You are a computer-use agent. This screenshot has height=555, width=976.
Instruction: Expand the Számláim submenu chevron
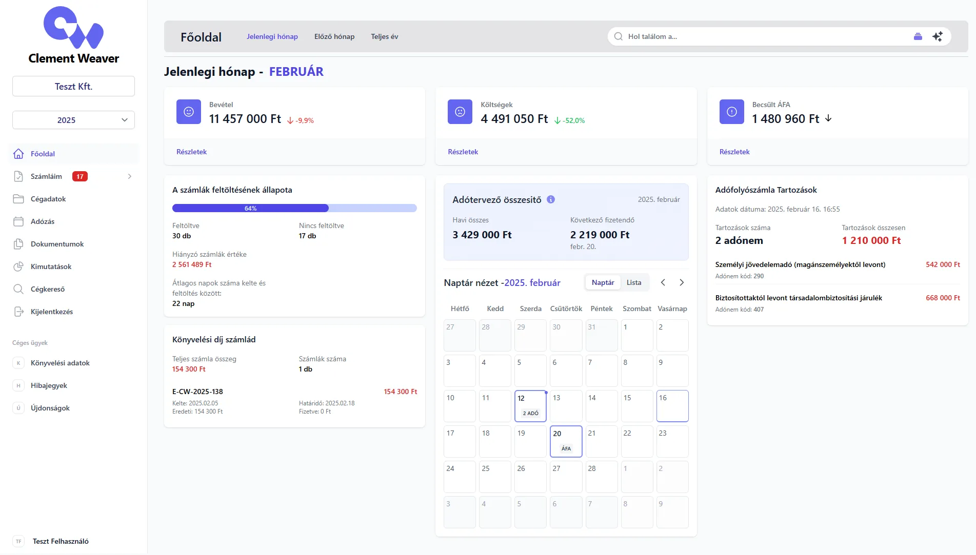130,176
